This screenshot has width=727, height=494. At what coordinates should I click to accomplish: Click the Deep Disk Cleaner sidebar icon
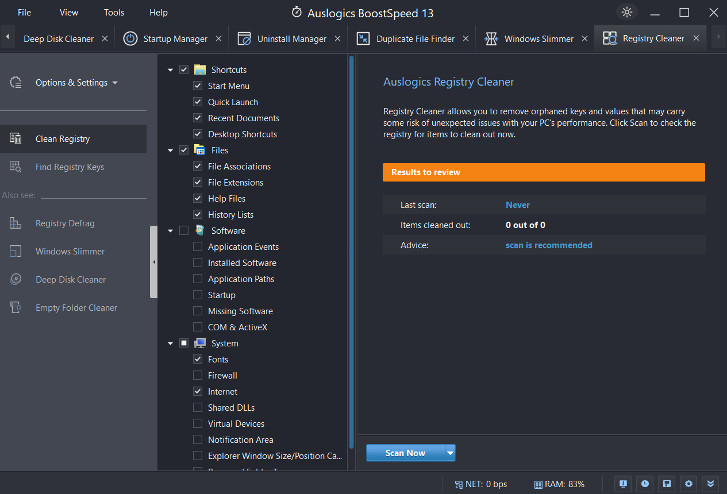pos(16,279)
